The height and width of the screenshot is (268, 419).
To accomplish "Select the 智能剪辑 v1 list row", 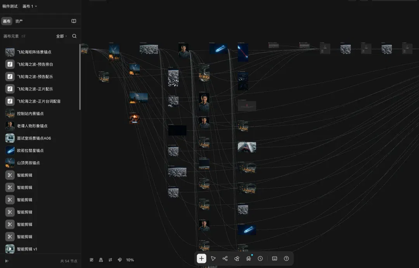I will click(x=40, y=249).
